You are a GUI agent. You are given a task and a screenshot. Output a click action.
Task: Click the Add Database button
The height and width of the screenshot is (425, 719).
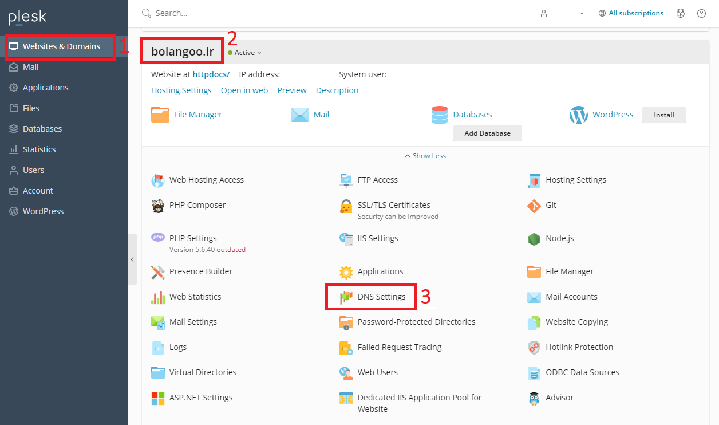pyautogui.click(x=488, y=133)
